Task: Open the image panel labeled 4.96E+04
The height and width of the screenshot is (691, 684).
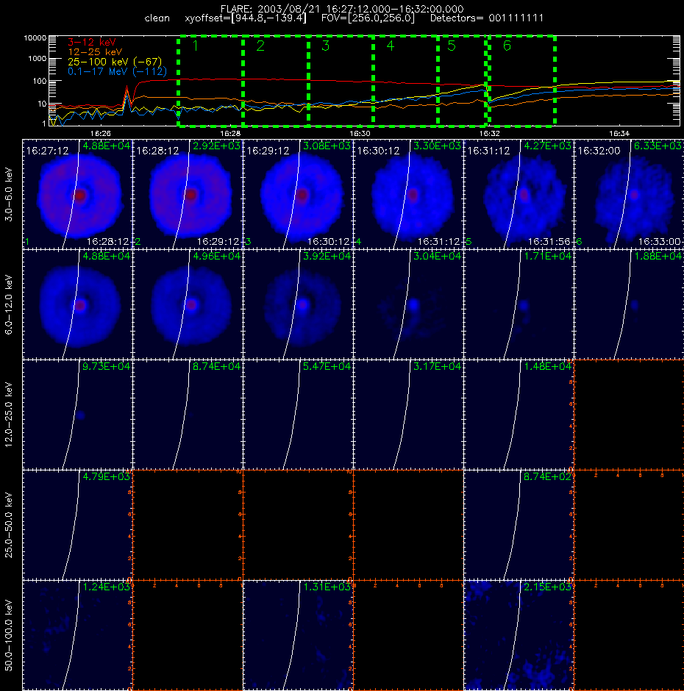Action: point(188,304)
